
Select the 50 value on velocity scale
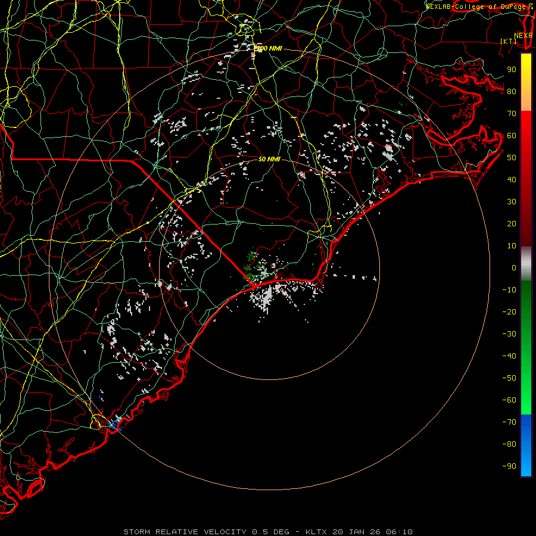(x=512, y=158)
